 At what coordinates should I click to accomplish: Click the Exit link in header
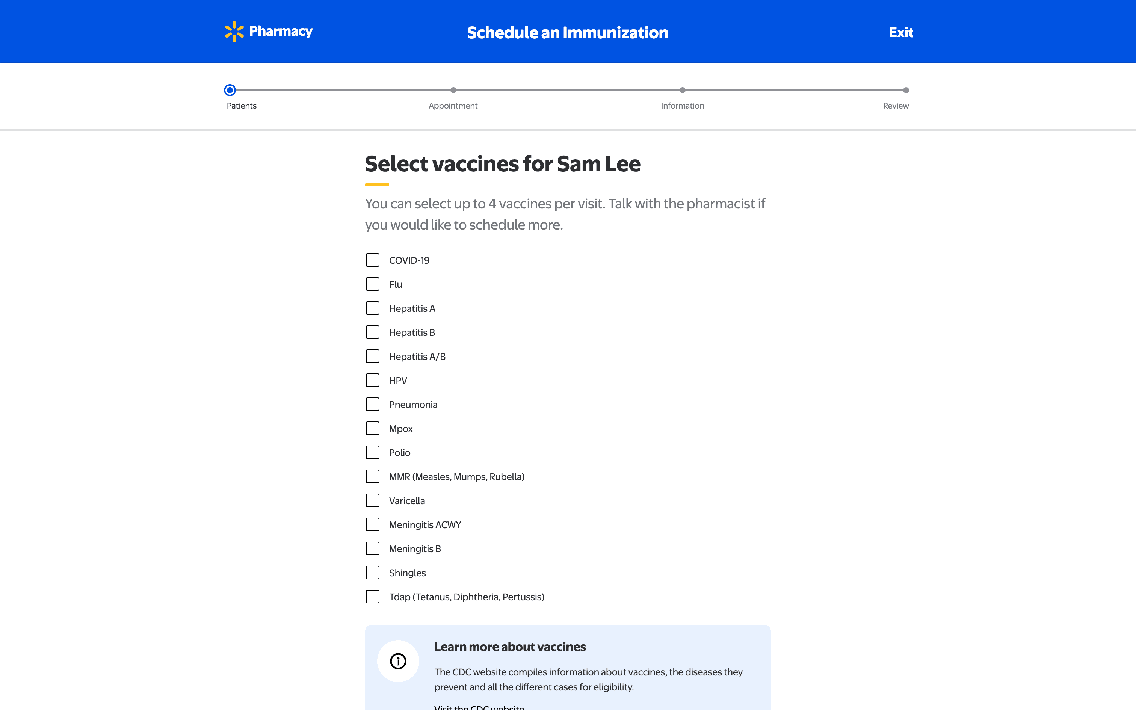click(x=900, y=32)
